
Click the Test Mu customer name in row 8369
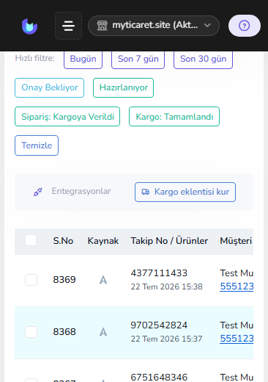(x=237, y=273)
